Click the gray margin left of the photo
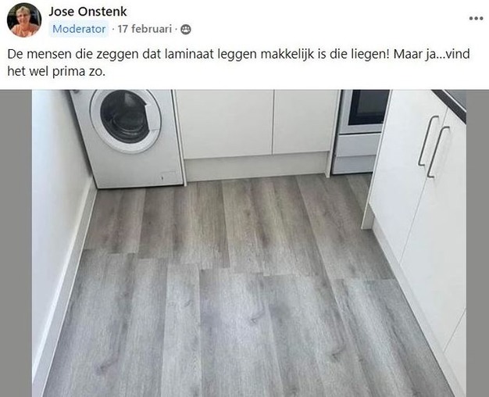The height and width of the screenshot is (397, 489). pos(16,244)
